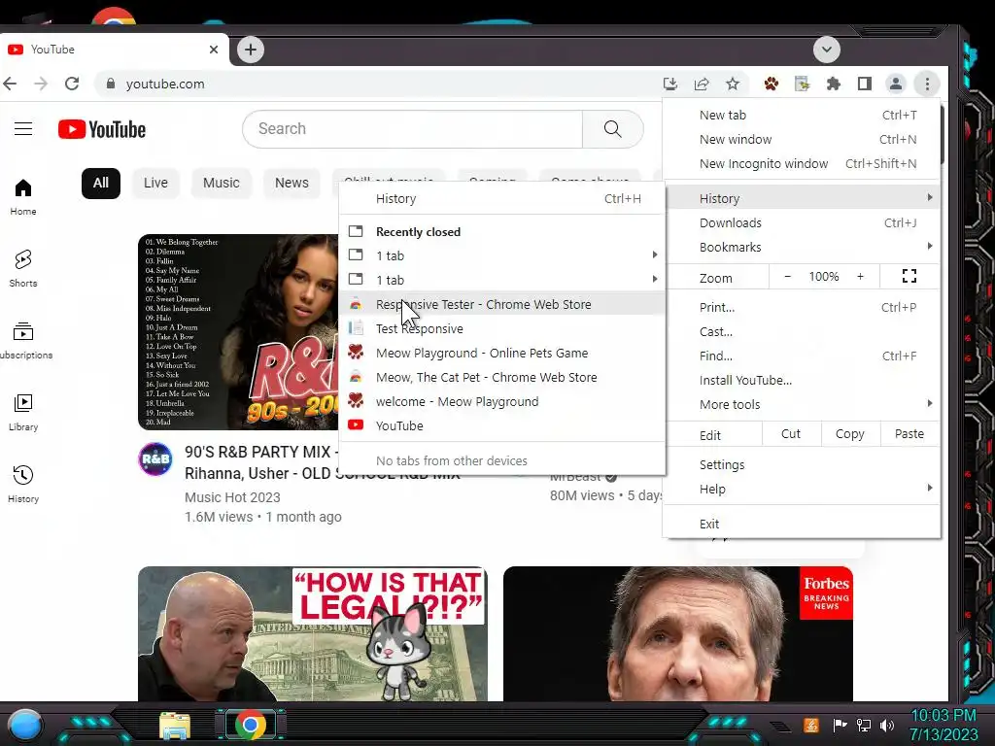
Task: Expand the More tools submenu
Action: point(801,404)
